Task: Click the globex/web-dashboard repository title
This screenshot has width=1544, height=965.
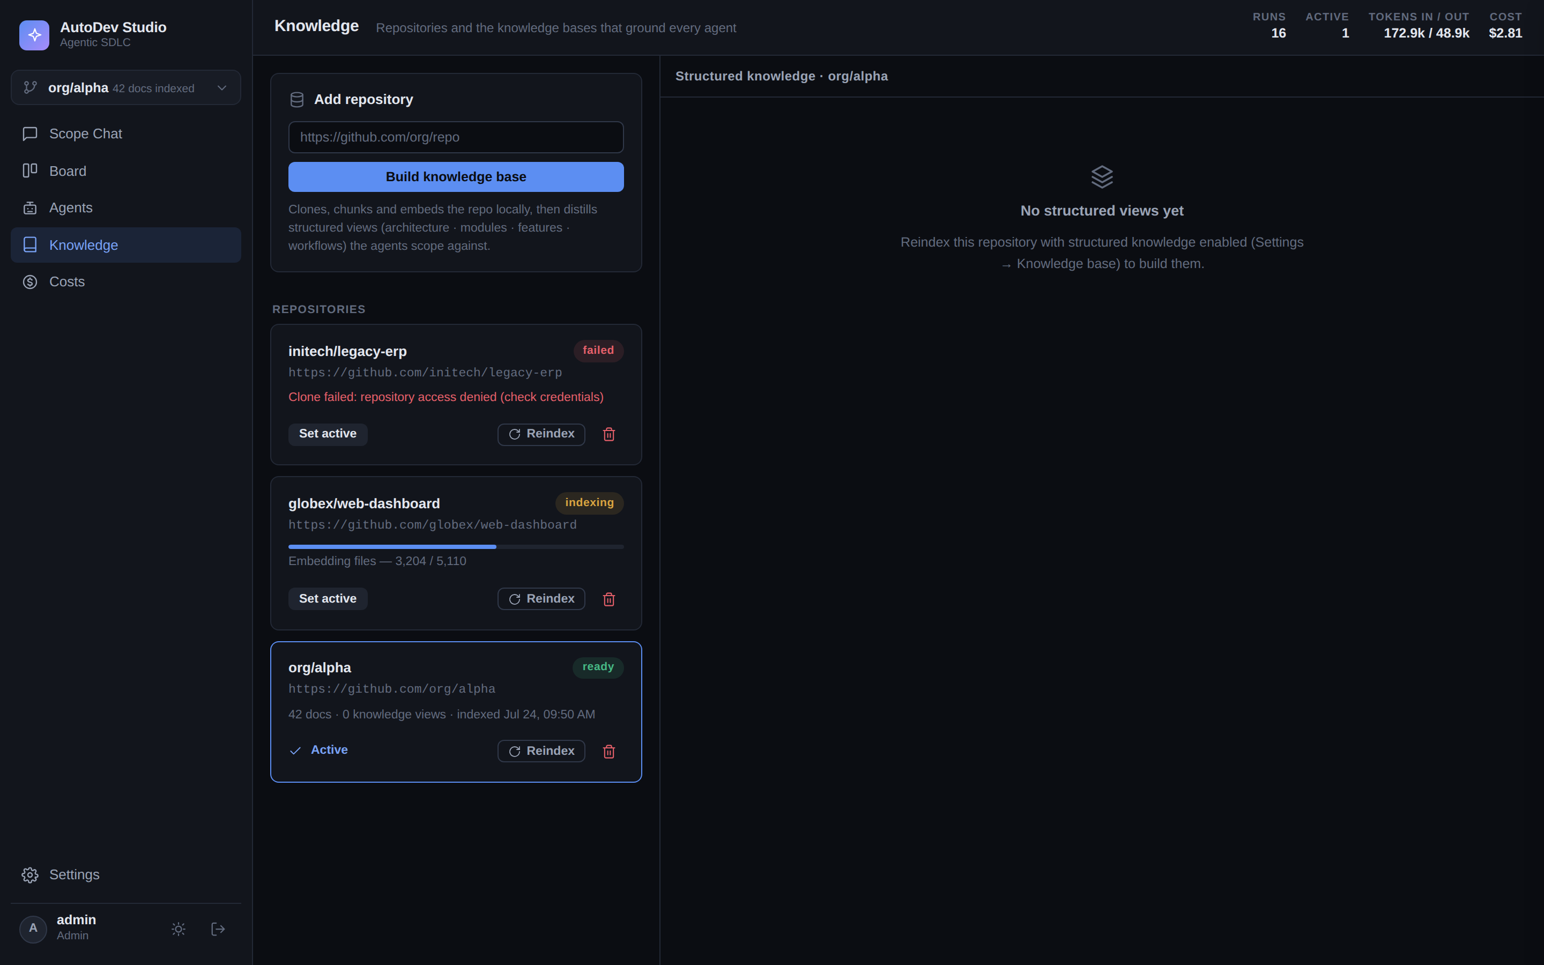Action: coord(363,503)
